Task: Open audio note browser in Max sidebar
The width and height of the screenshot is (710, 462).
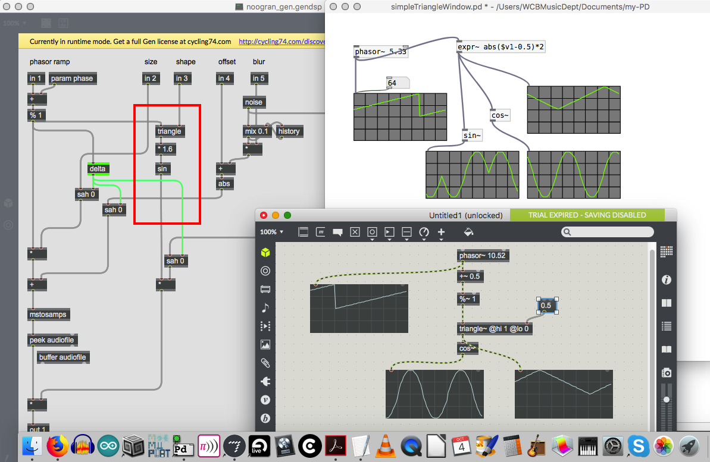Action: (265, 307)
